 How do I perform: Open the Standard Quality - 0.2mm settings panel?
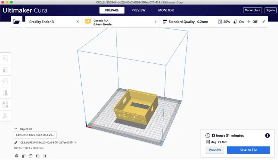tap(214, 22)
